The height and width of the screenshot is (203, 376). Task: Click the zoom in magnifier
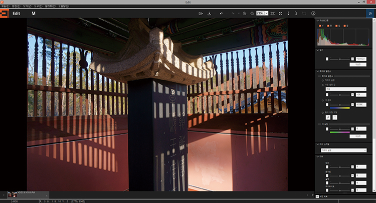[244, 13]
